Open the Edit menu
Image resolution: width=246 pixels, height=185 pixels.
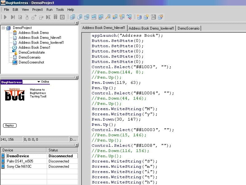(15, 10)
